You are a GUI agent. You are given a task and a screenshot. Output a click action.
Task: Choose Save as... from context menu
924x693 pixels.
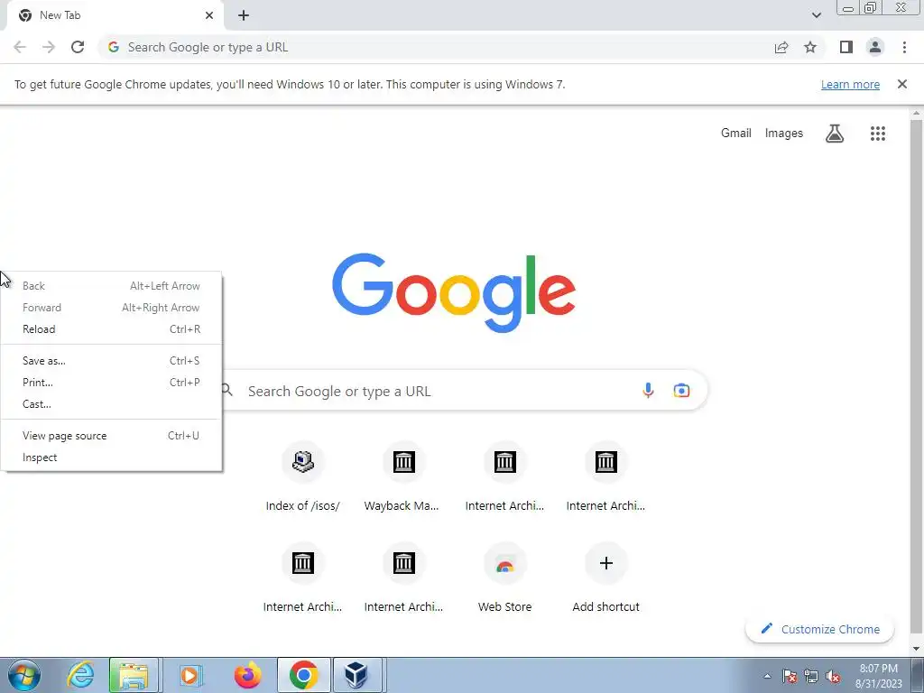tap(111, 361)
